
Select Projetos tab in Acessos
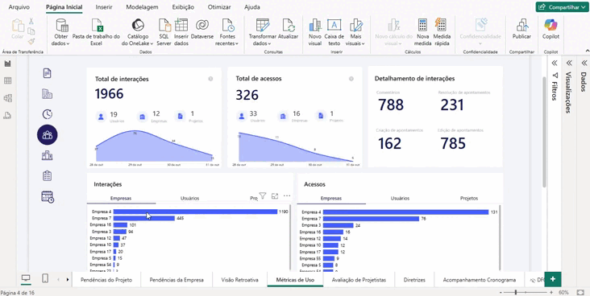click(x=469, y=199)
